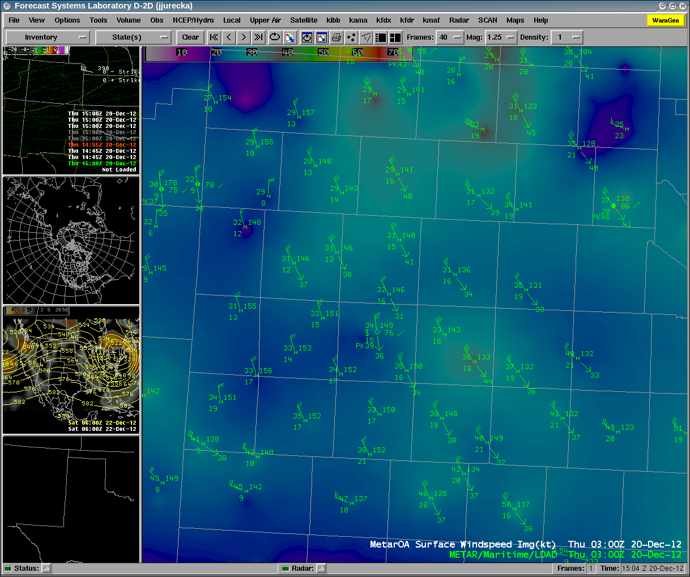
Task: Click the printer icon
Action: [337, 37]
